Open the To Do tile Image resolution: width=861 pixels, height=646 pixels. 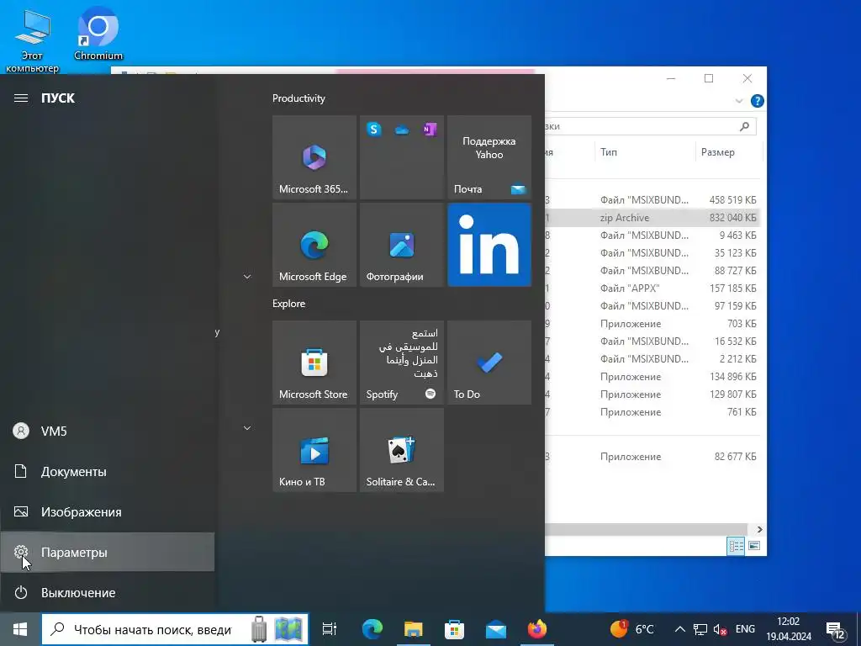[x=489, y=363]
